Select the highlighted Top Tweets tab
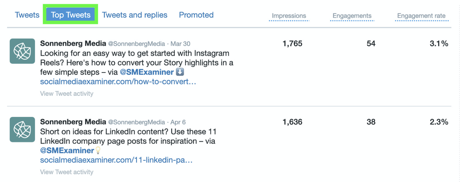Viewport: 460px width, 182px height. point(70,15)
